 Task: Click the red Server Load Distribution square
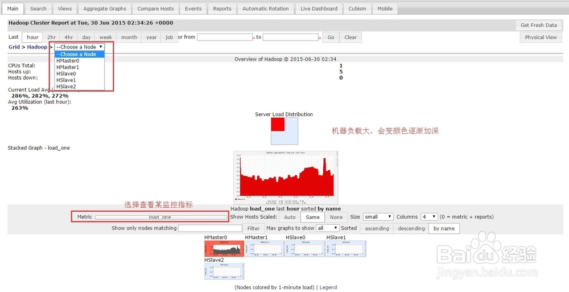(278, 124)
